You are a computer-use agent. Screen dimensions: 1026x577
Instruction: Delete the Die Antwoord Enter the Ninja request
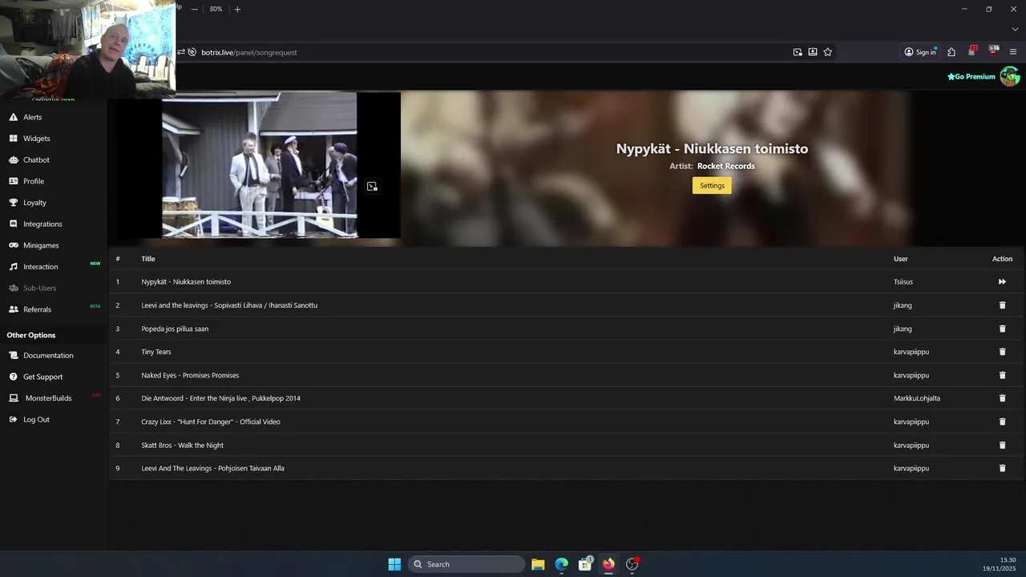point(1002,398)
